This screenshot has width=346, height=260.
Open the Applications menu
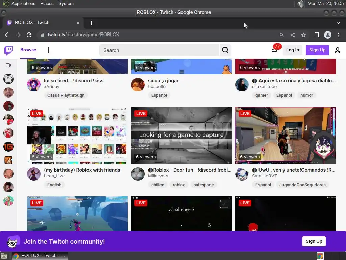click(23, 3)
